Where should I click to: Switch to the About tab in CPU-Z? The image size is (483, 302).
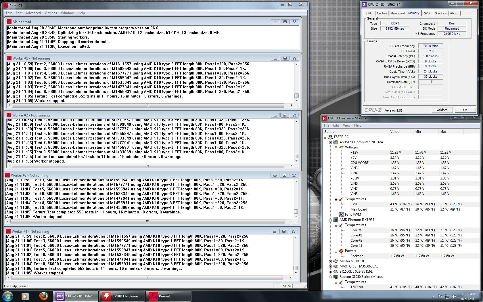pos(454,13)
